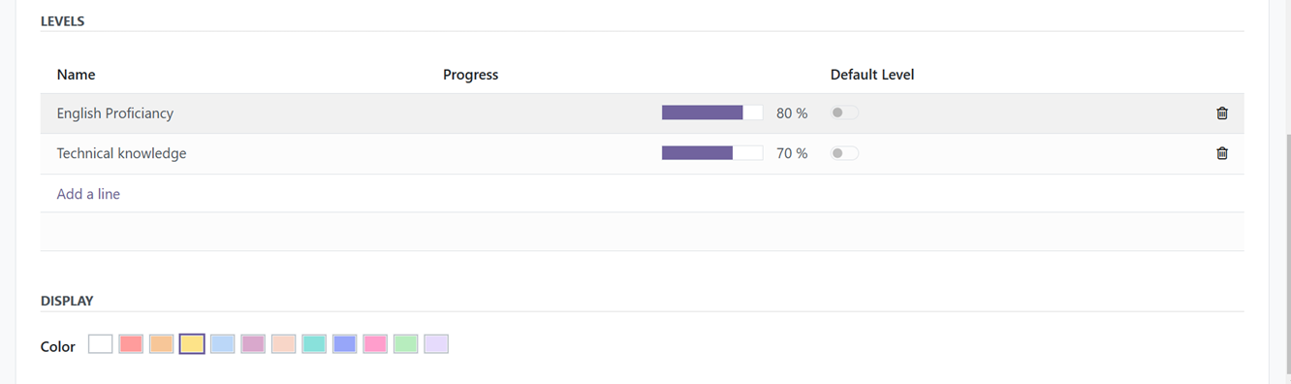Select the yellow color swatch
Screen dimensions: 1291x384
(192, 344)
